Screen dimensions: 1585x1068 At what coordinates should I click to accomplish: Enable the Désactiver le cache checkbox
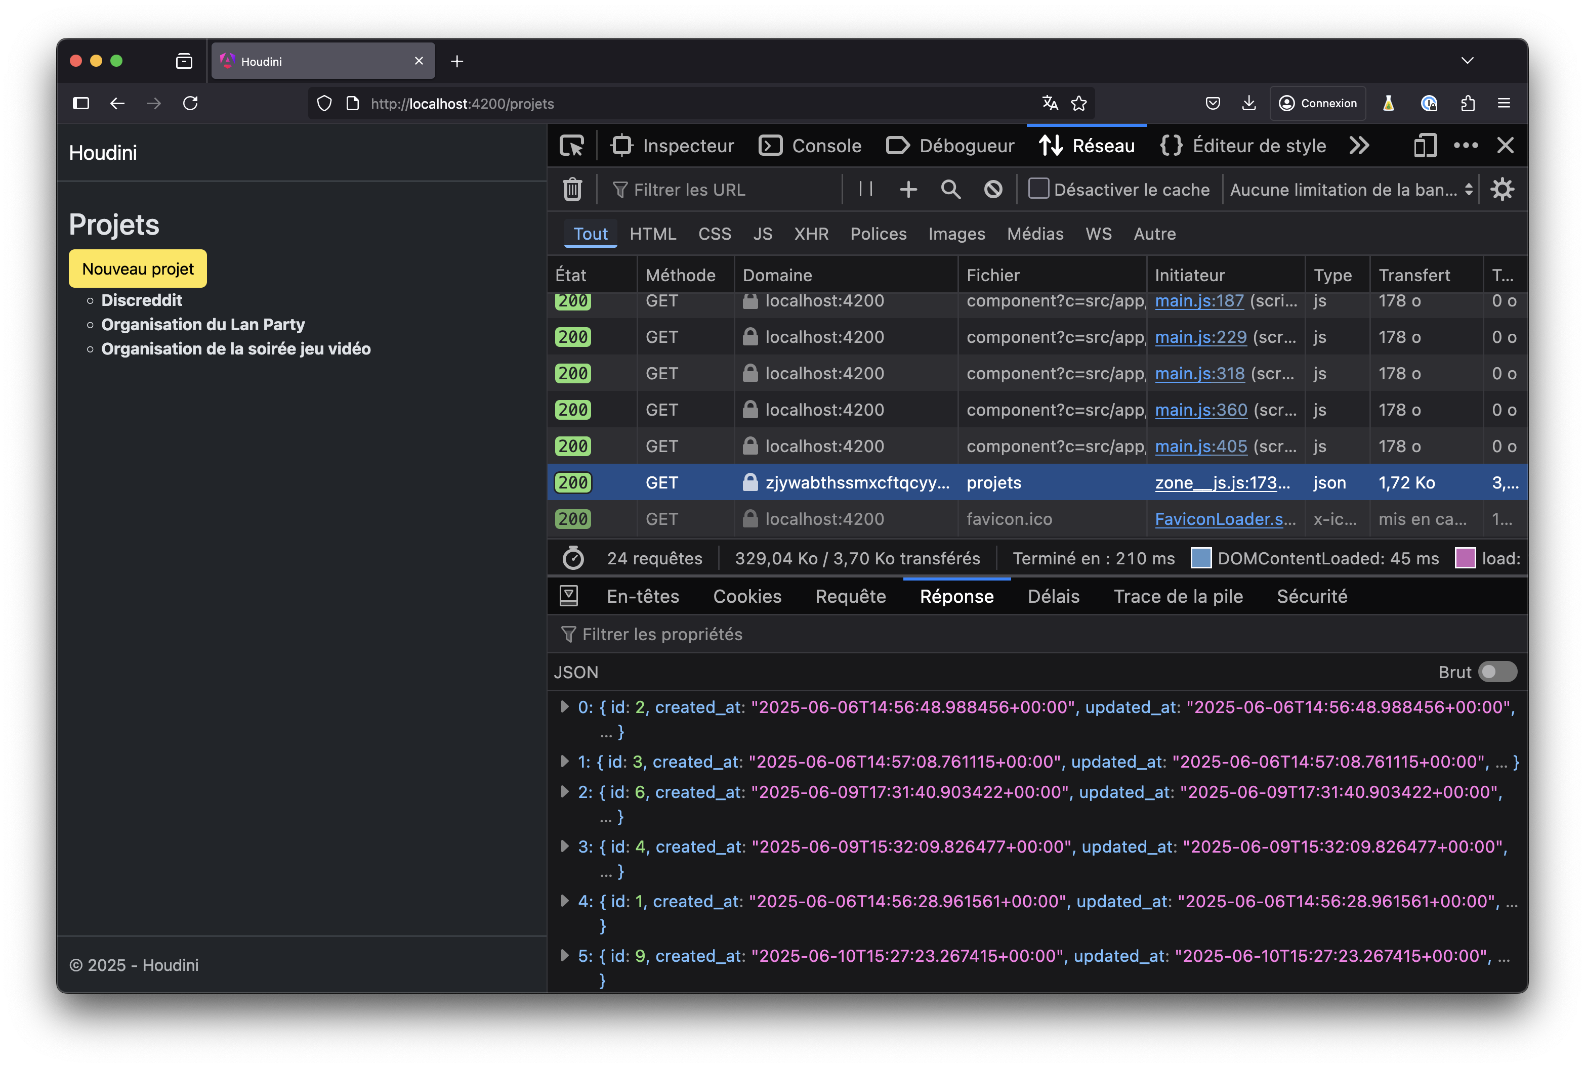coord(1038,189)
